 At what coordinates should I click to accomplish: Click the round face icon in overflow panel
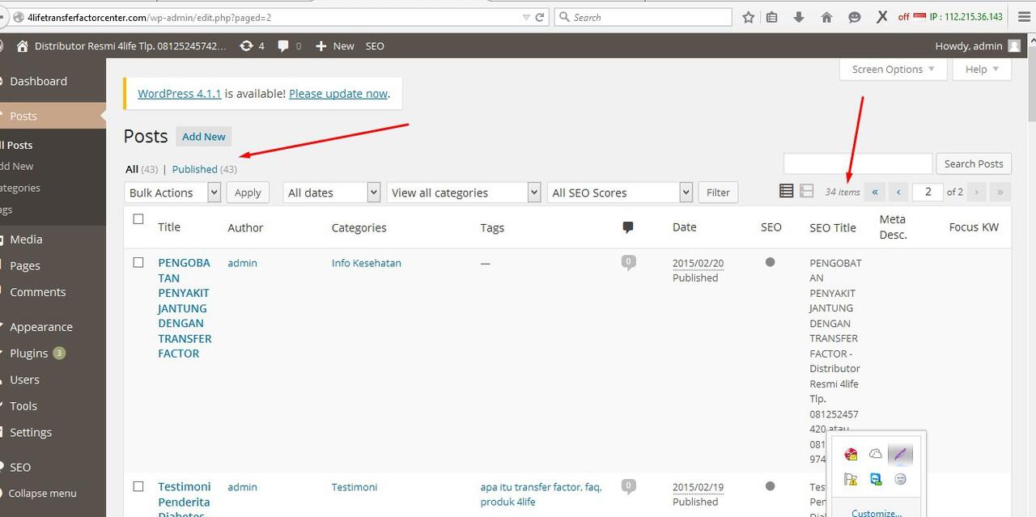coord(900,479)
